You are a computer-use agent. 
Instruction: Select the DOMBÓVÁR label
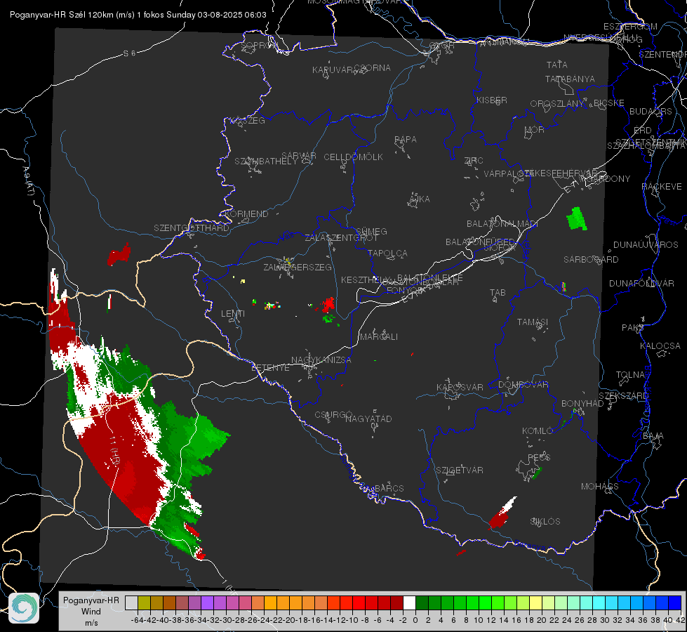click(523, 384)
